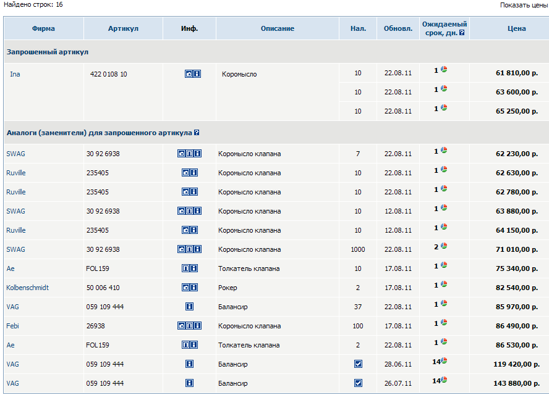Toggle availability checkbox in the 143 880,00 row
The height and width of the screenshot is (395, 549).
[358, 383]
